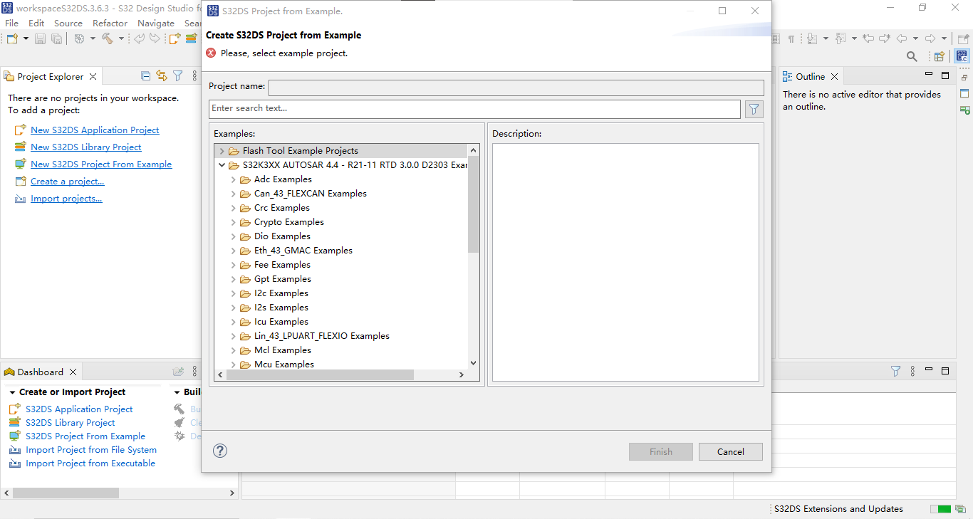Click the Import projects... link
Image resolution: width=973 pixels, height=519 pixels.
coord(66,199)
